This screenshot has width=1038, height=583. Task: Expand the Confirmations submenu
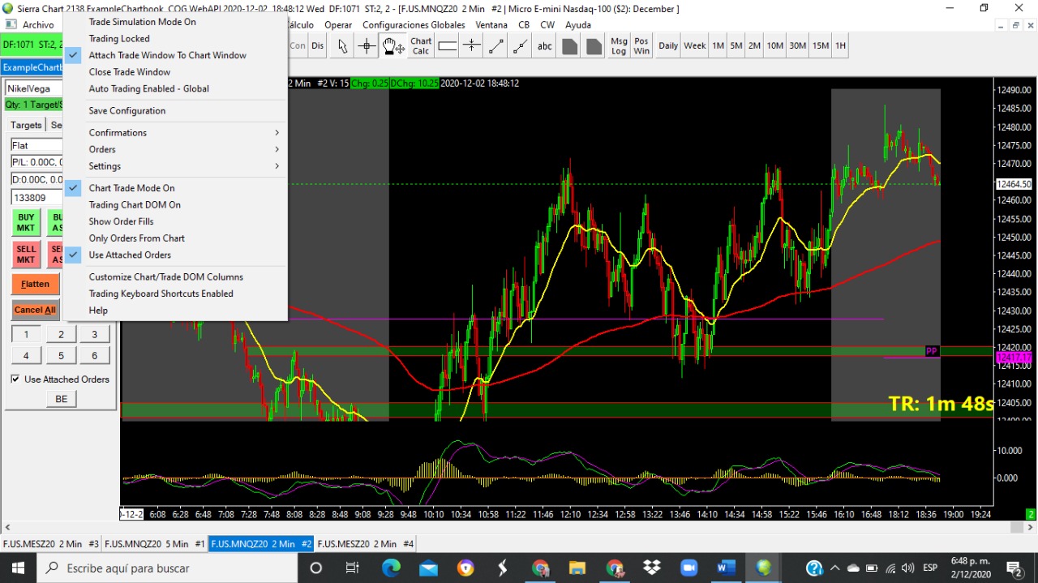point(118,133)
